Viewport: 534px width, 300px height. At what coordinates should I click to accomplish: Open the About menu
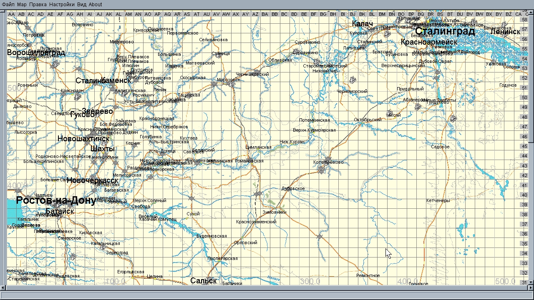coord(95,5)
